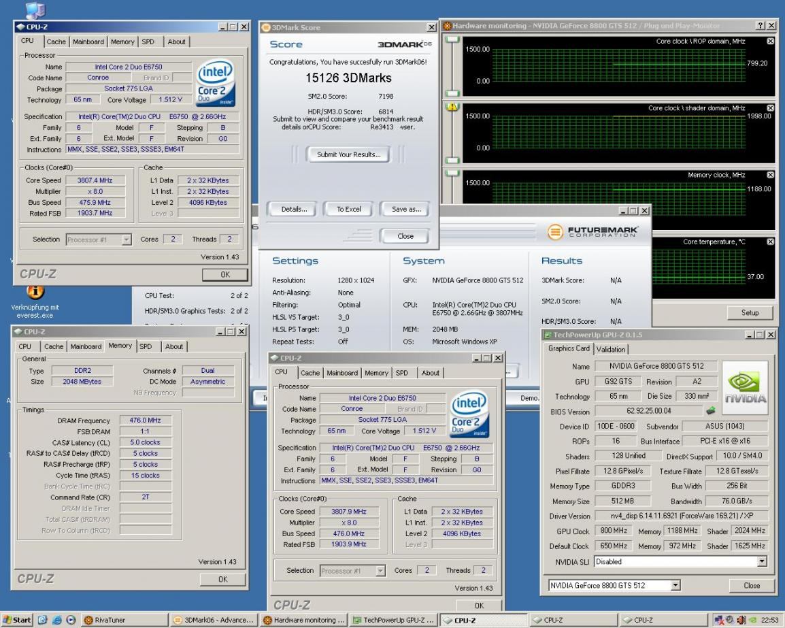Viewport: 785px width, 628px height.
Task: Open the Start menu
Action: click(16, 620)
